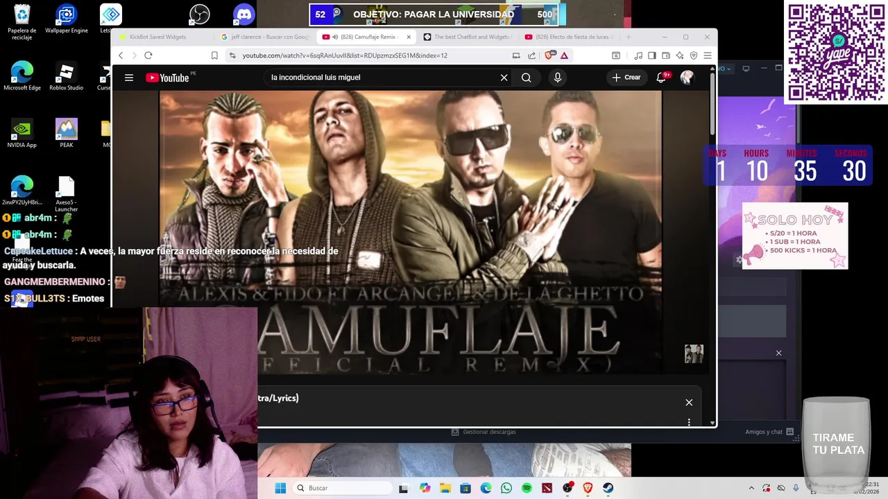Start YouTube voice search microphone

pos(557,78)
